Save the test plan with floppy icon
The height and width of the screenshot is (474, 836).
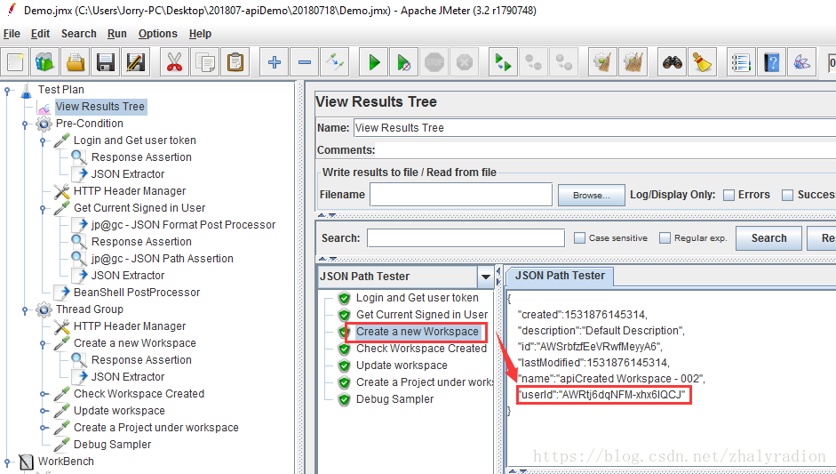106,62
